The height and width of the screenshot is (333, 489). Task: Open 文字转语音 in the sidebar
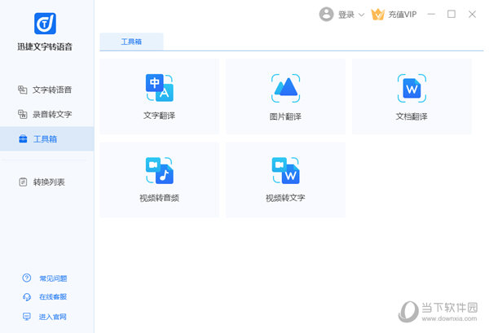(46, 90)
